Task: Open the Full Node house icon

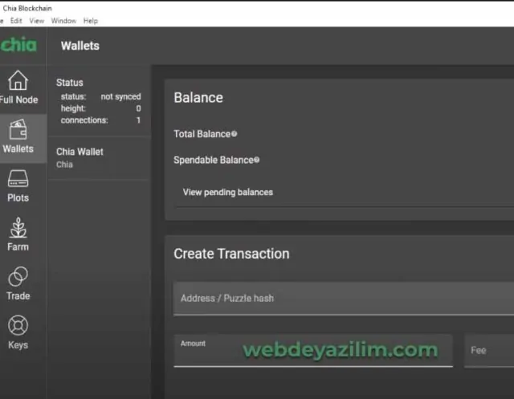Action: [18, 80]
